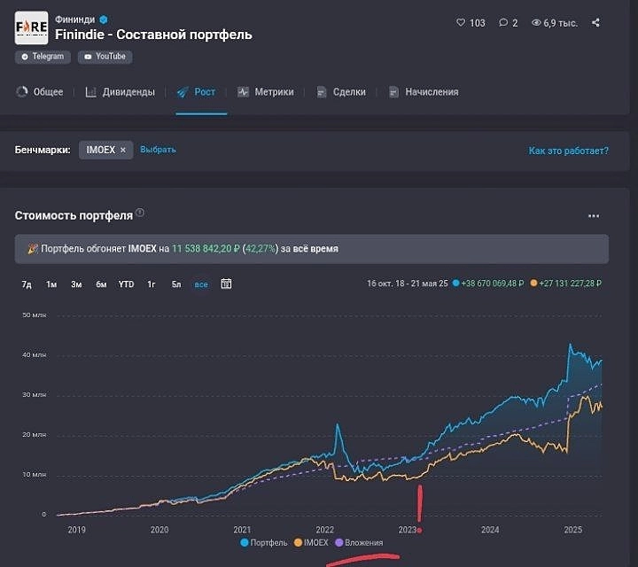Open comments via speech bubble icon
The height and width of the screenshot is (567, 638).
503,23
